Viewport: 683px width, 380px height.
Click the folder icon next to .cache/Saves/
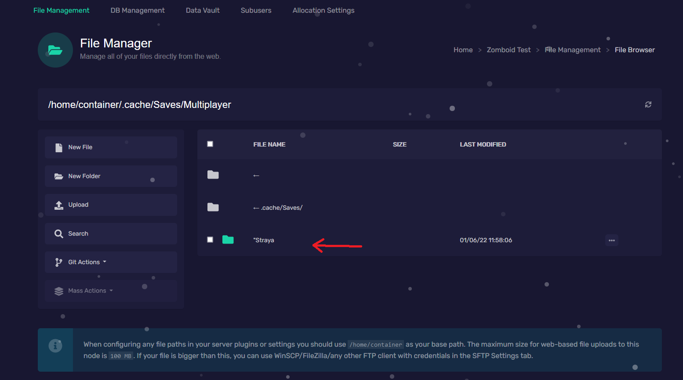(213, 207)
